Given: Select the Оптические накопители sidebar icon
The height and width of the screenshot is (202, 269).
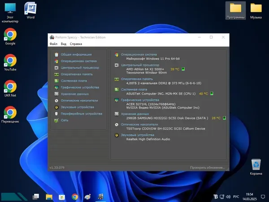Looking at the screenshot, I should (x=56, y=101).
